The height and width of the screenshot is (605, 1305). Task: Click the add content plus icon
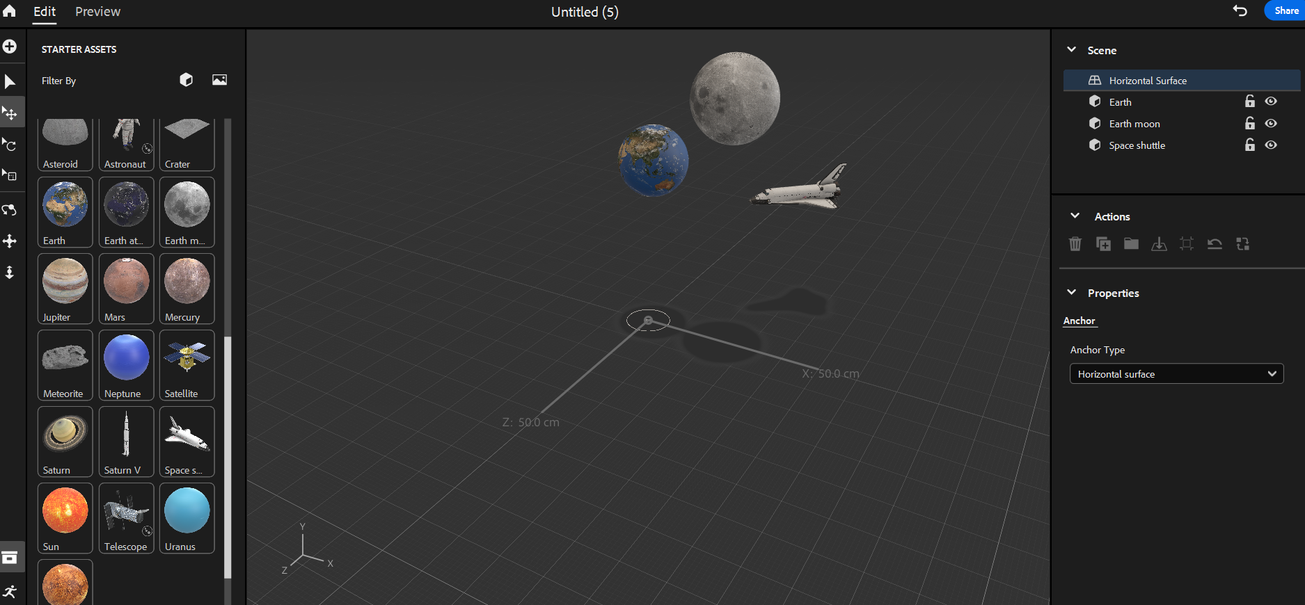(10, 47)
